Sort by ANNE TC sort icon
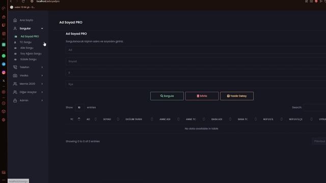 pos(204,119)
